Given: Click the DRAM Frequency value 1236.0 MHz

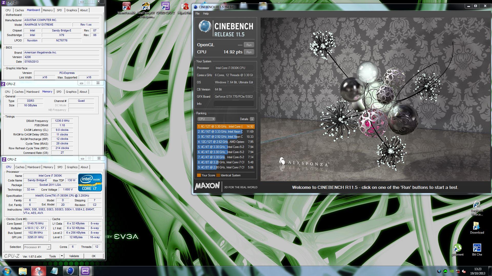Looking at the screenshot, I should (x=62, y=121).
